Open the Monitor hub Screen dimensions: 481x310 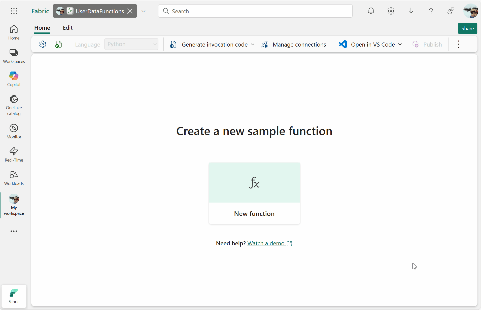(14, 131)
